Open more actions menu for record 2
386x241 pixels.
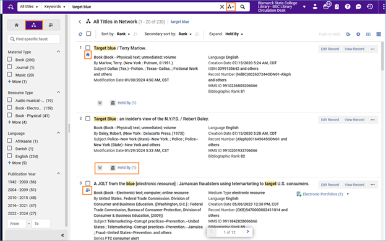click(372, 120)
